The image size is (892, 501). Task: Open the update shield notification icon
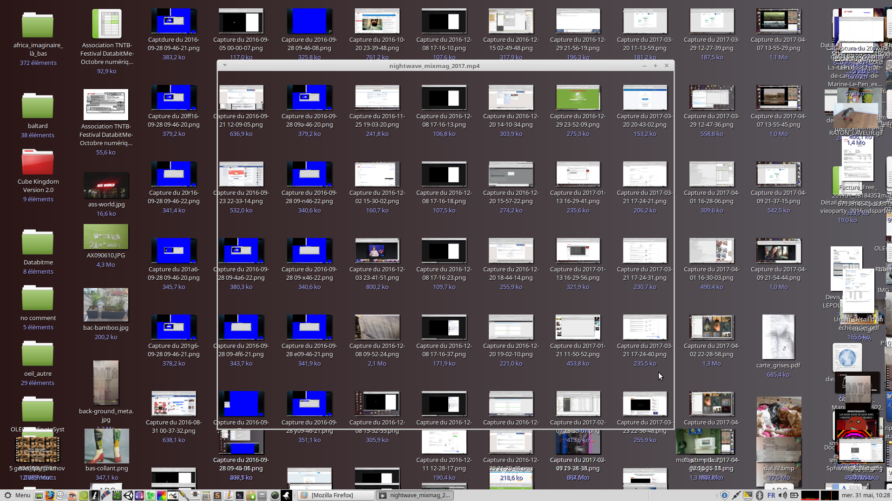tap(725, 495)
